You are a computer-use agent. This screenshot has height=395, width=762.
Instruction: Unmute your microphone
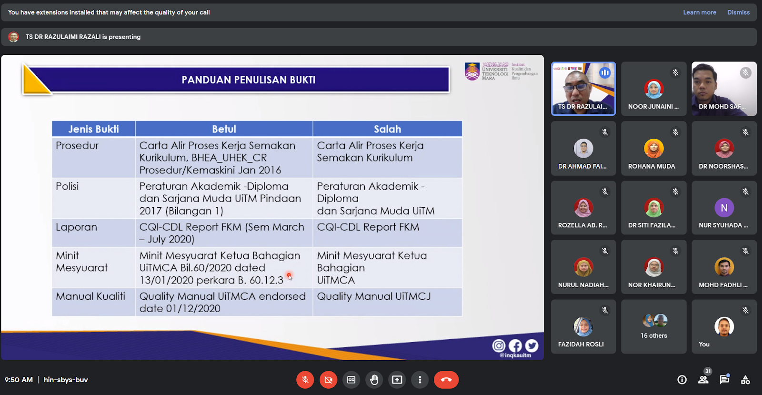click(x=305, y=380)
